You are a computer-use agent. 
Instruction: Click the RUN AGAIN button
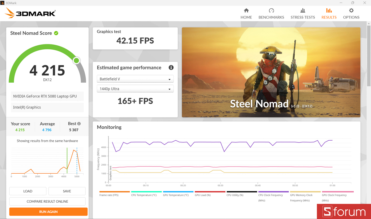tap(48, 212)
